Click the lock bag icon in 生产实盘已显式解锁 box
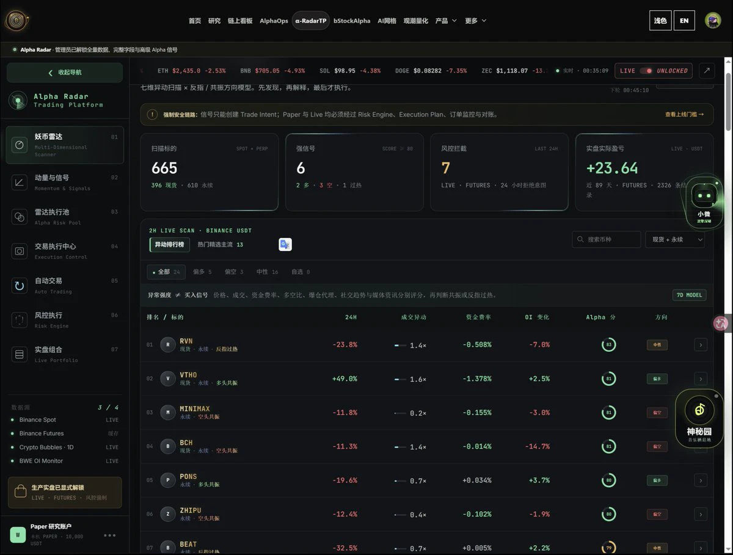The width and height of the screenshot is (733, 555). coord(20,492)
